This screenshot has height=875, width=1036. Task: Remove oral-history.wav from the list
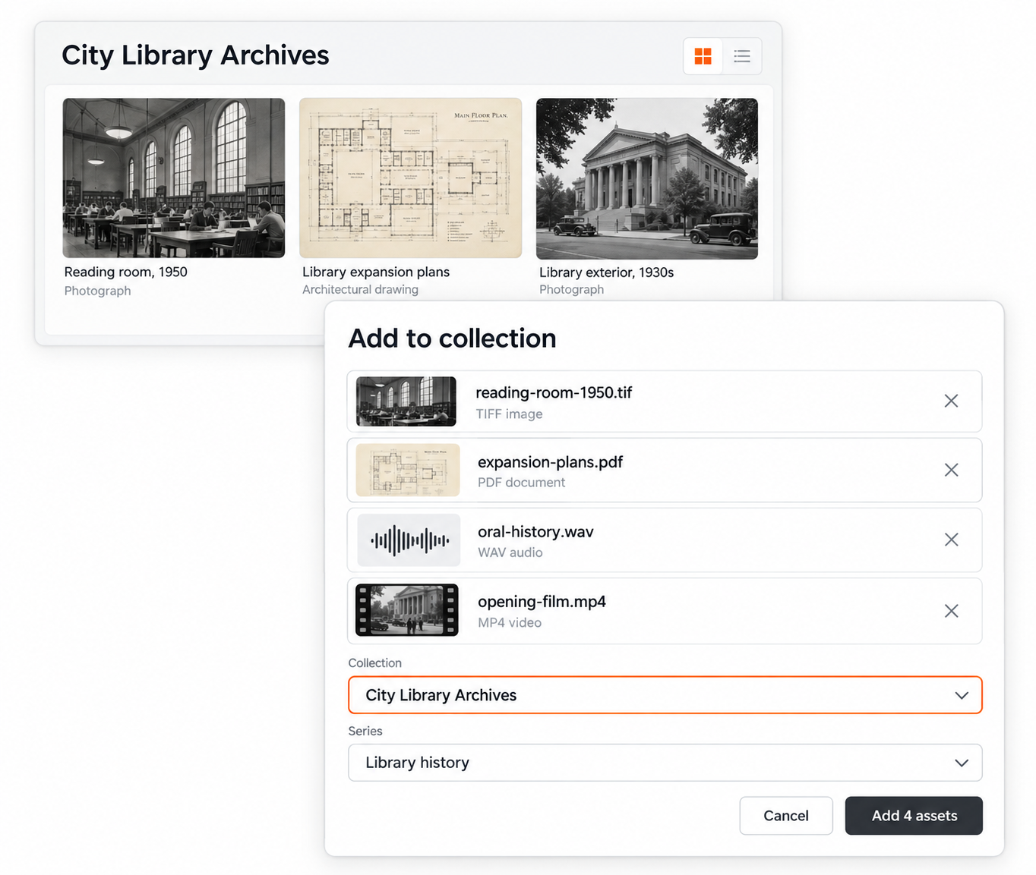pyautogui.click(x=951, y=540)
